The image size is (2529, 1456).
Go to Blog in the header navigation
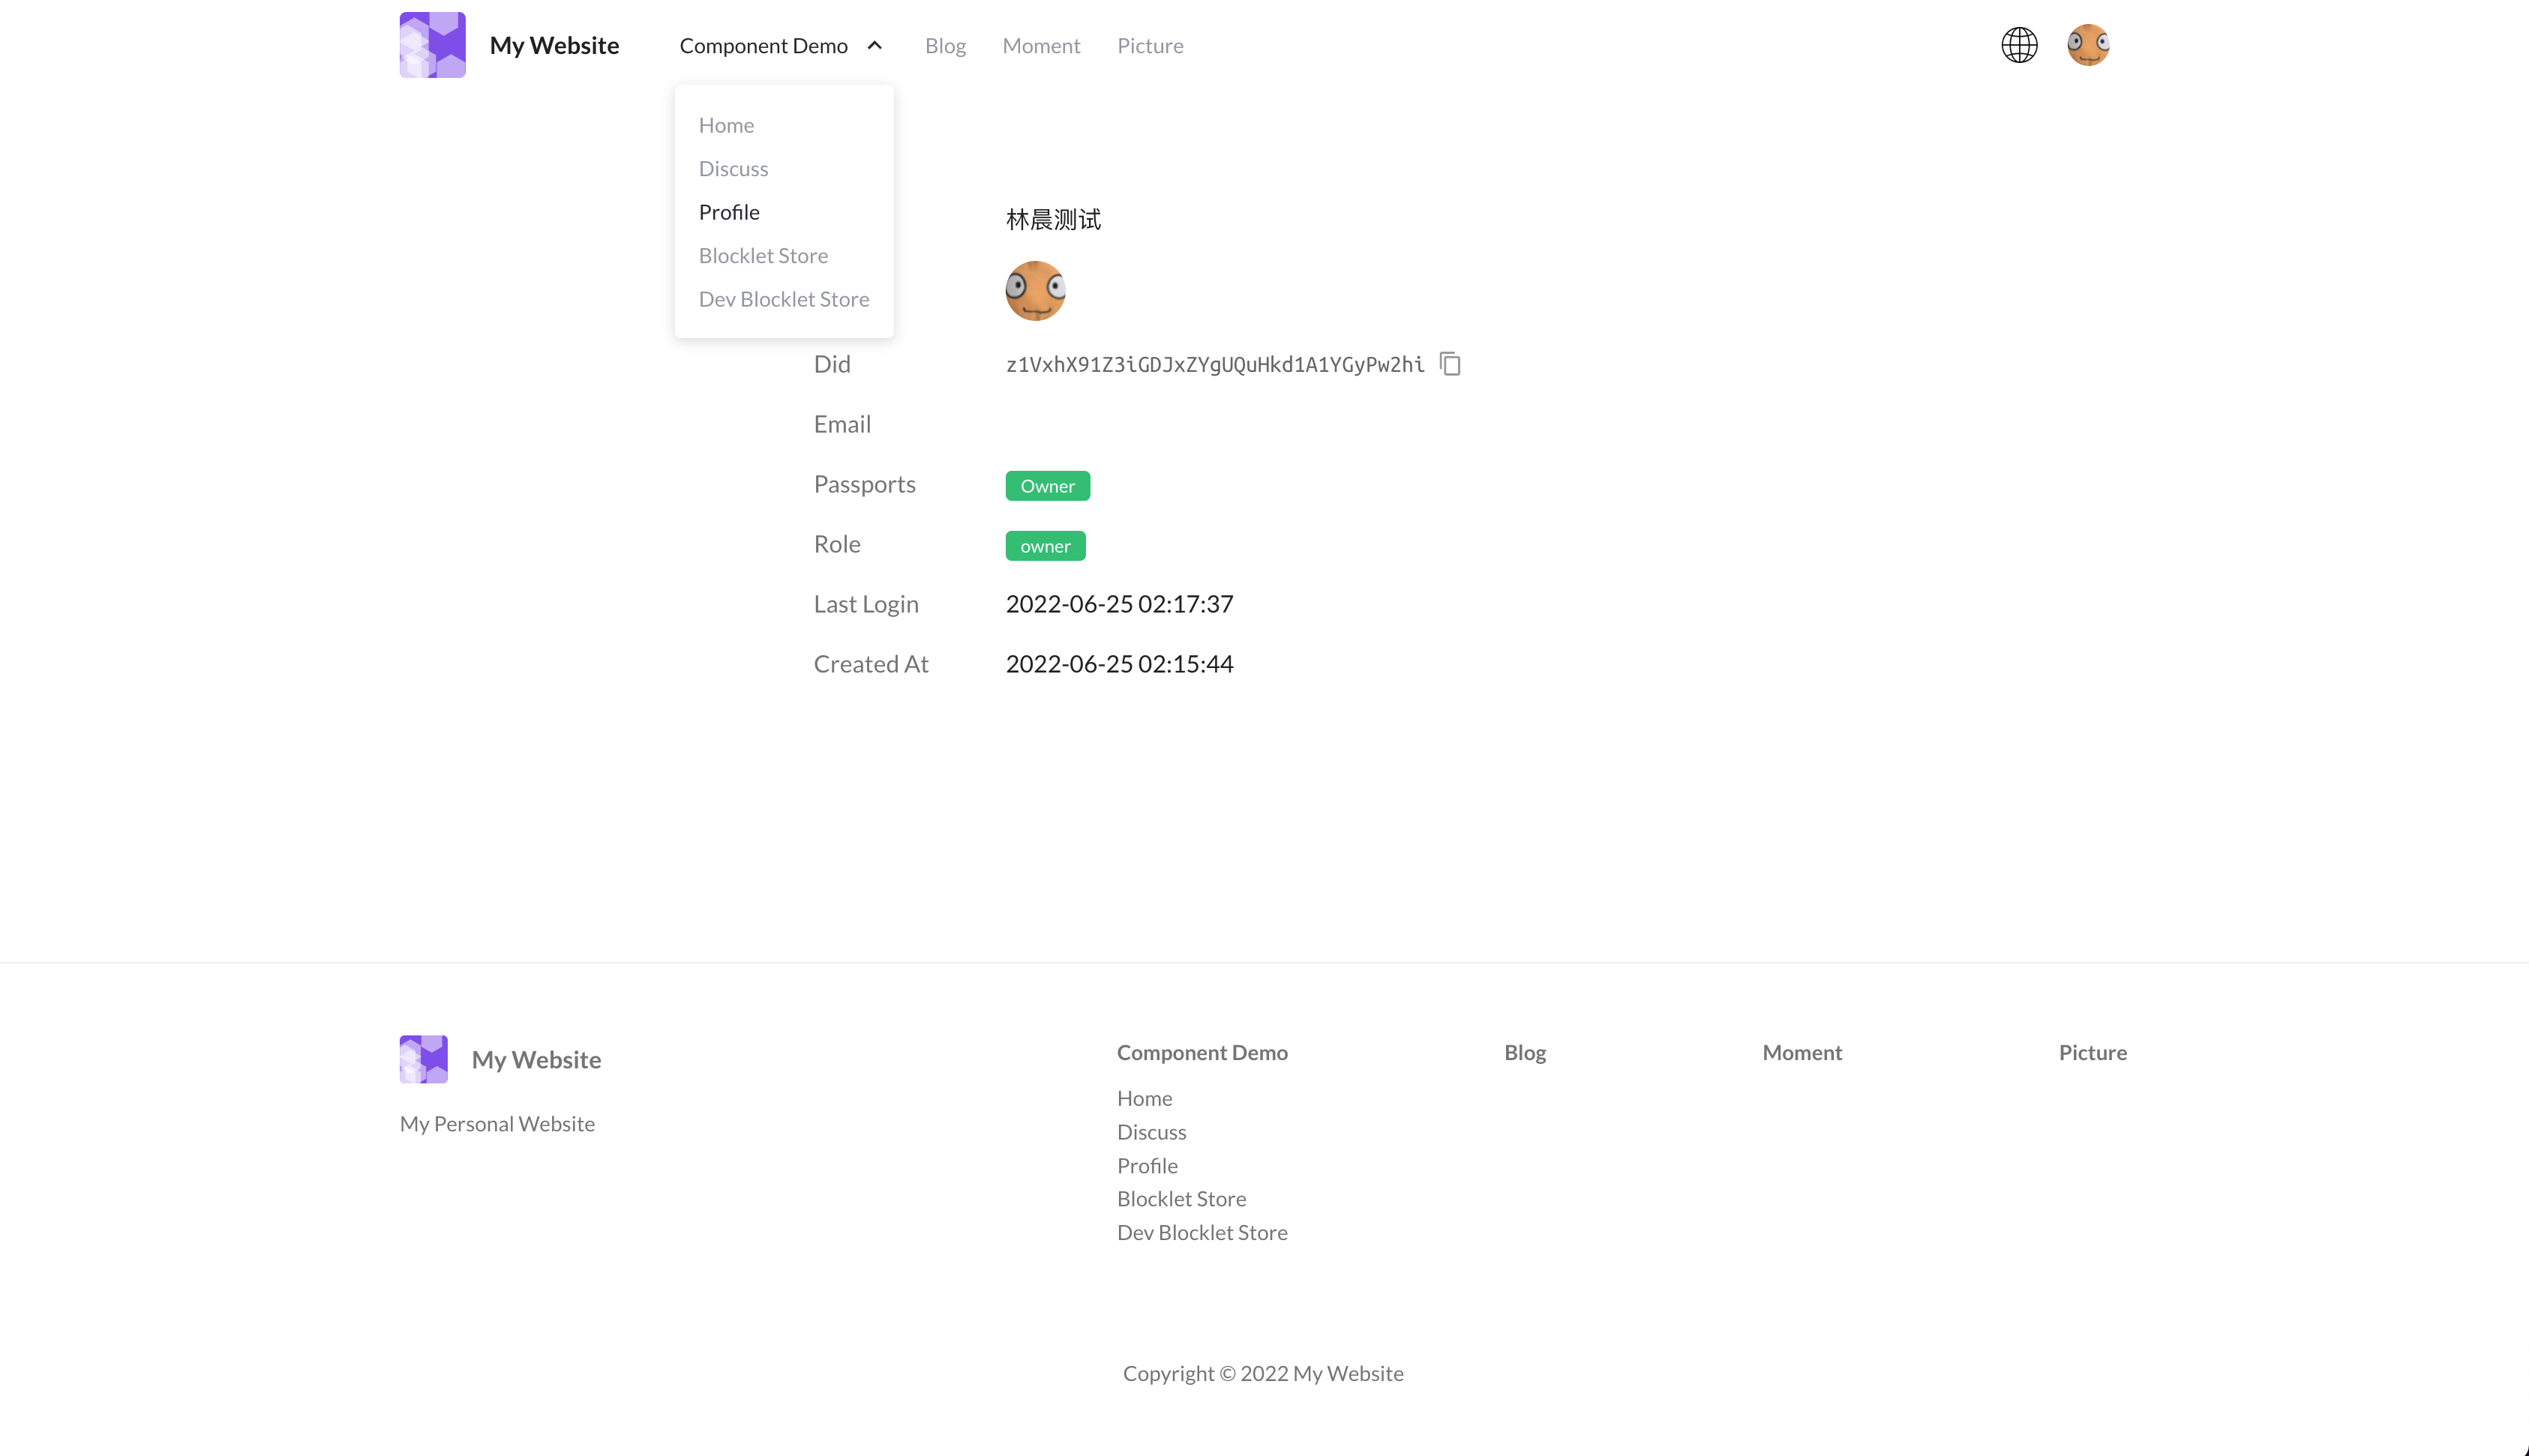coord(944,46)
